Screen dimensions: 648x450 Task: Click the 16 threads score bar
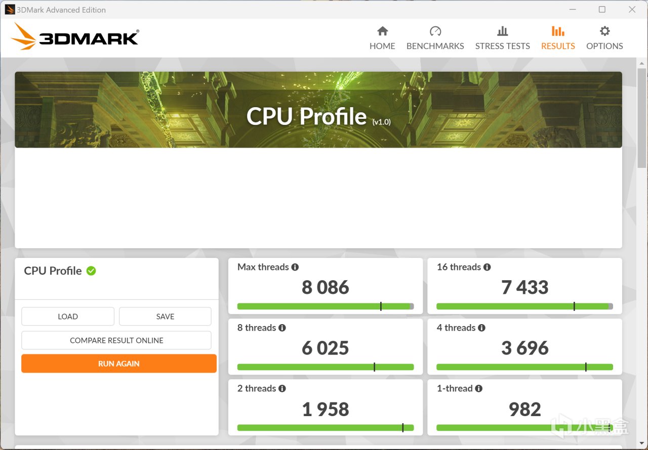(x=524, y=306)
